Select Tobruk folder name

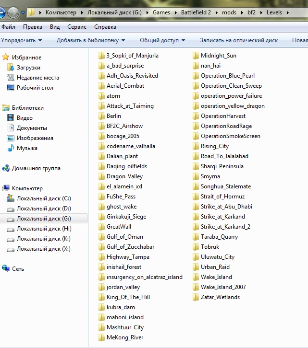210,246
